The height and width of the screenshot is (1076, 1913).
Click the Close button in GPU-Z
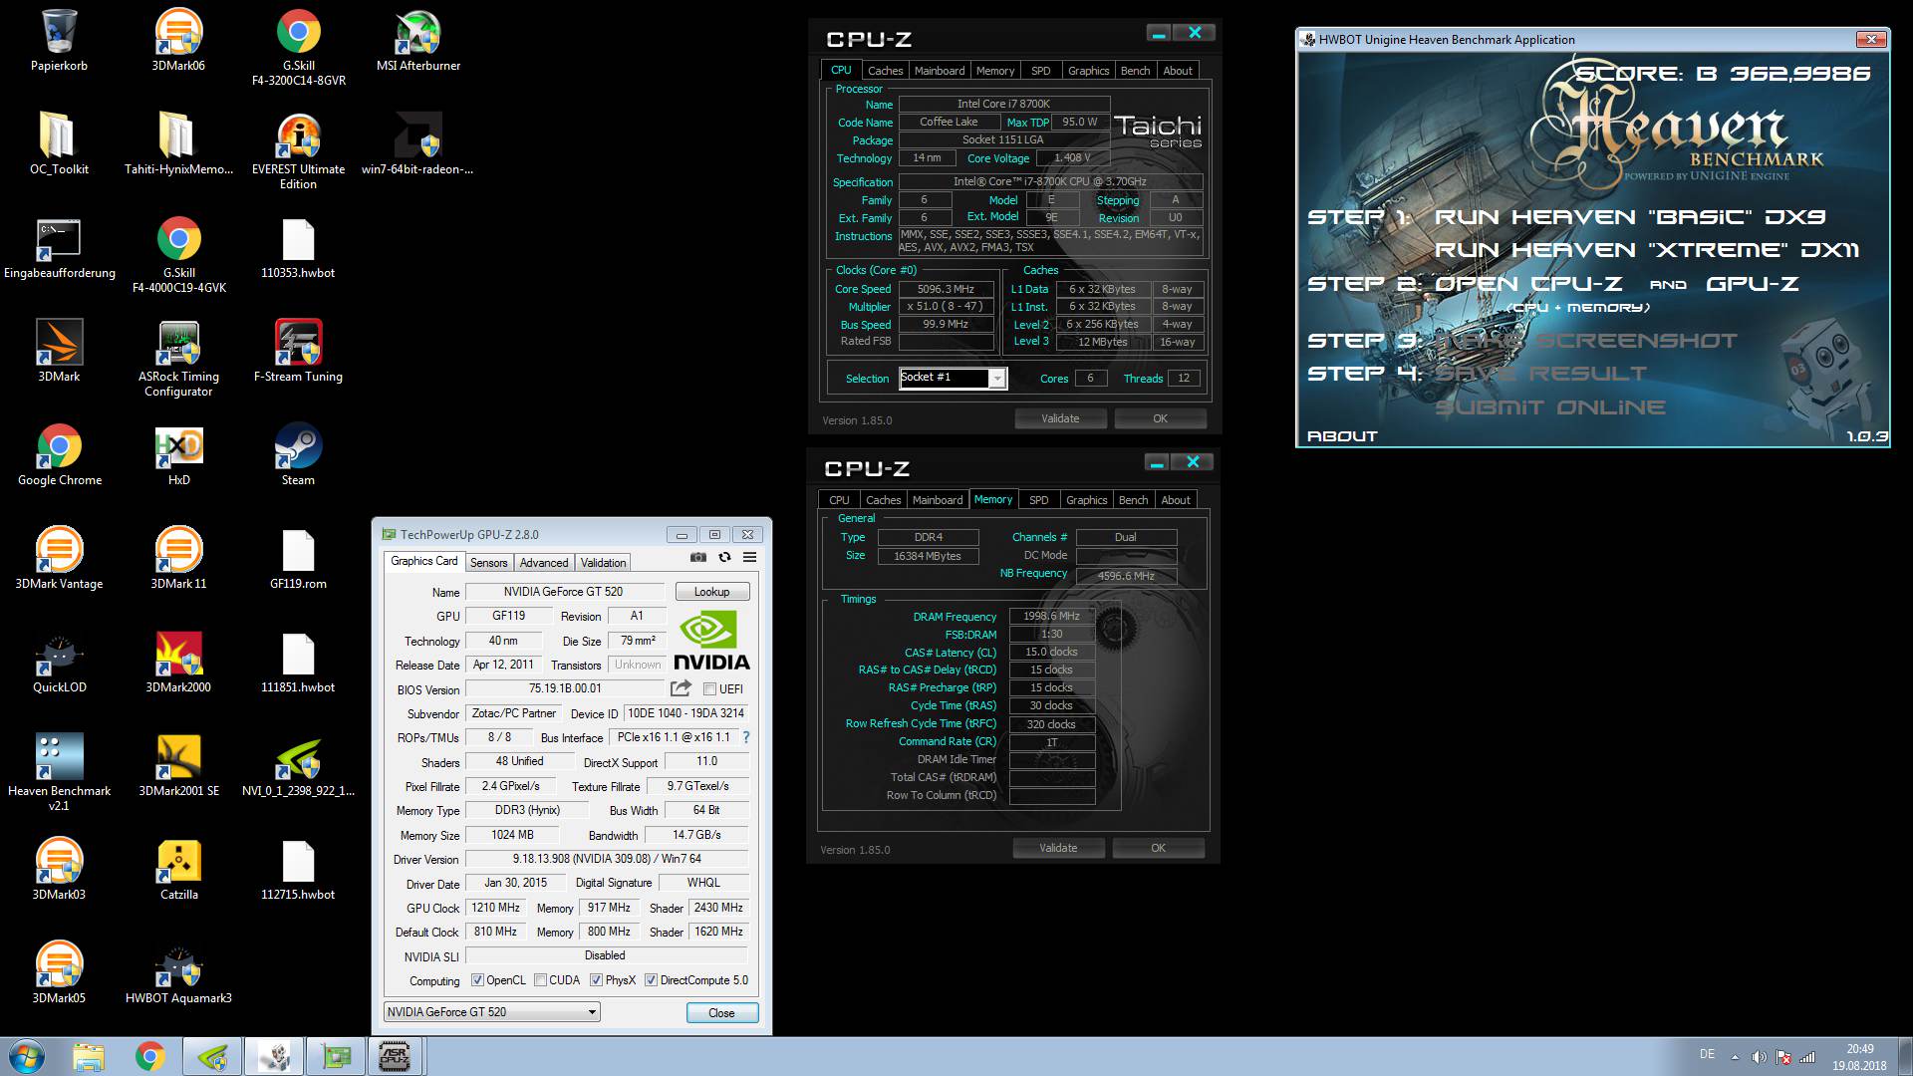(722, 1013)
